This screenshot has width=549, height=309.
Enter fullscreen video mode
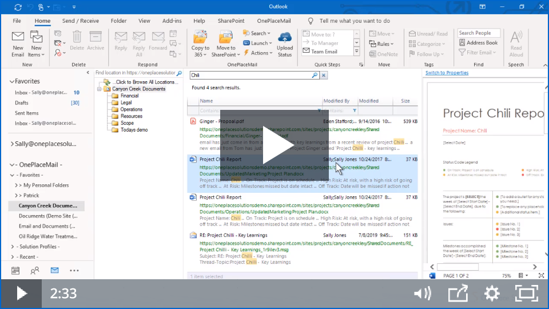click(527, 294)
